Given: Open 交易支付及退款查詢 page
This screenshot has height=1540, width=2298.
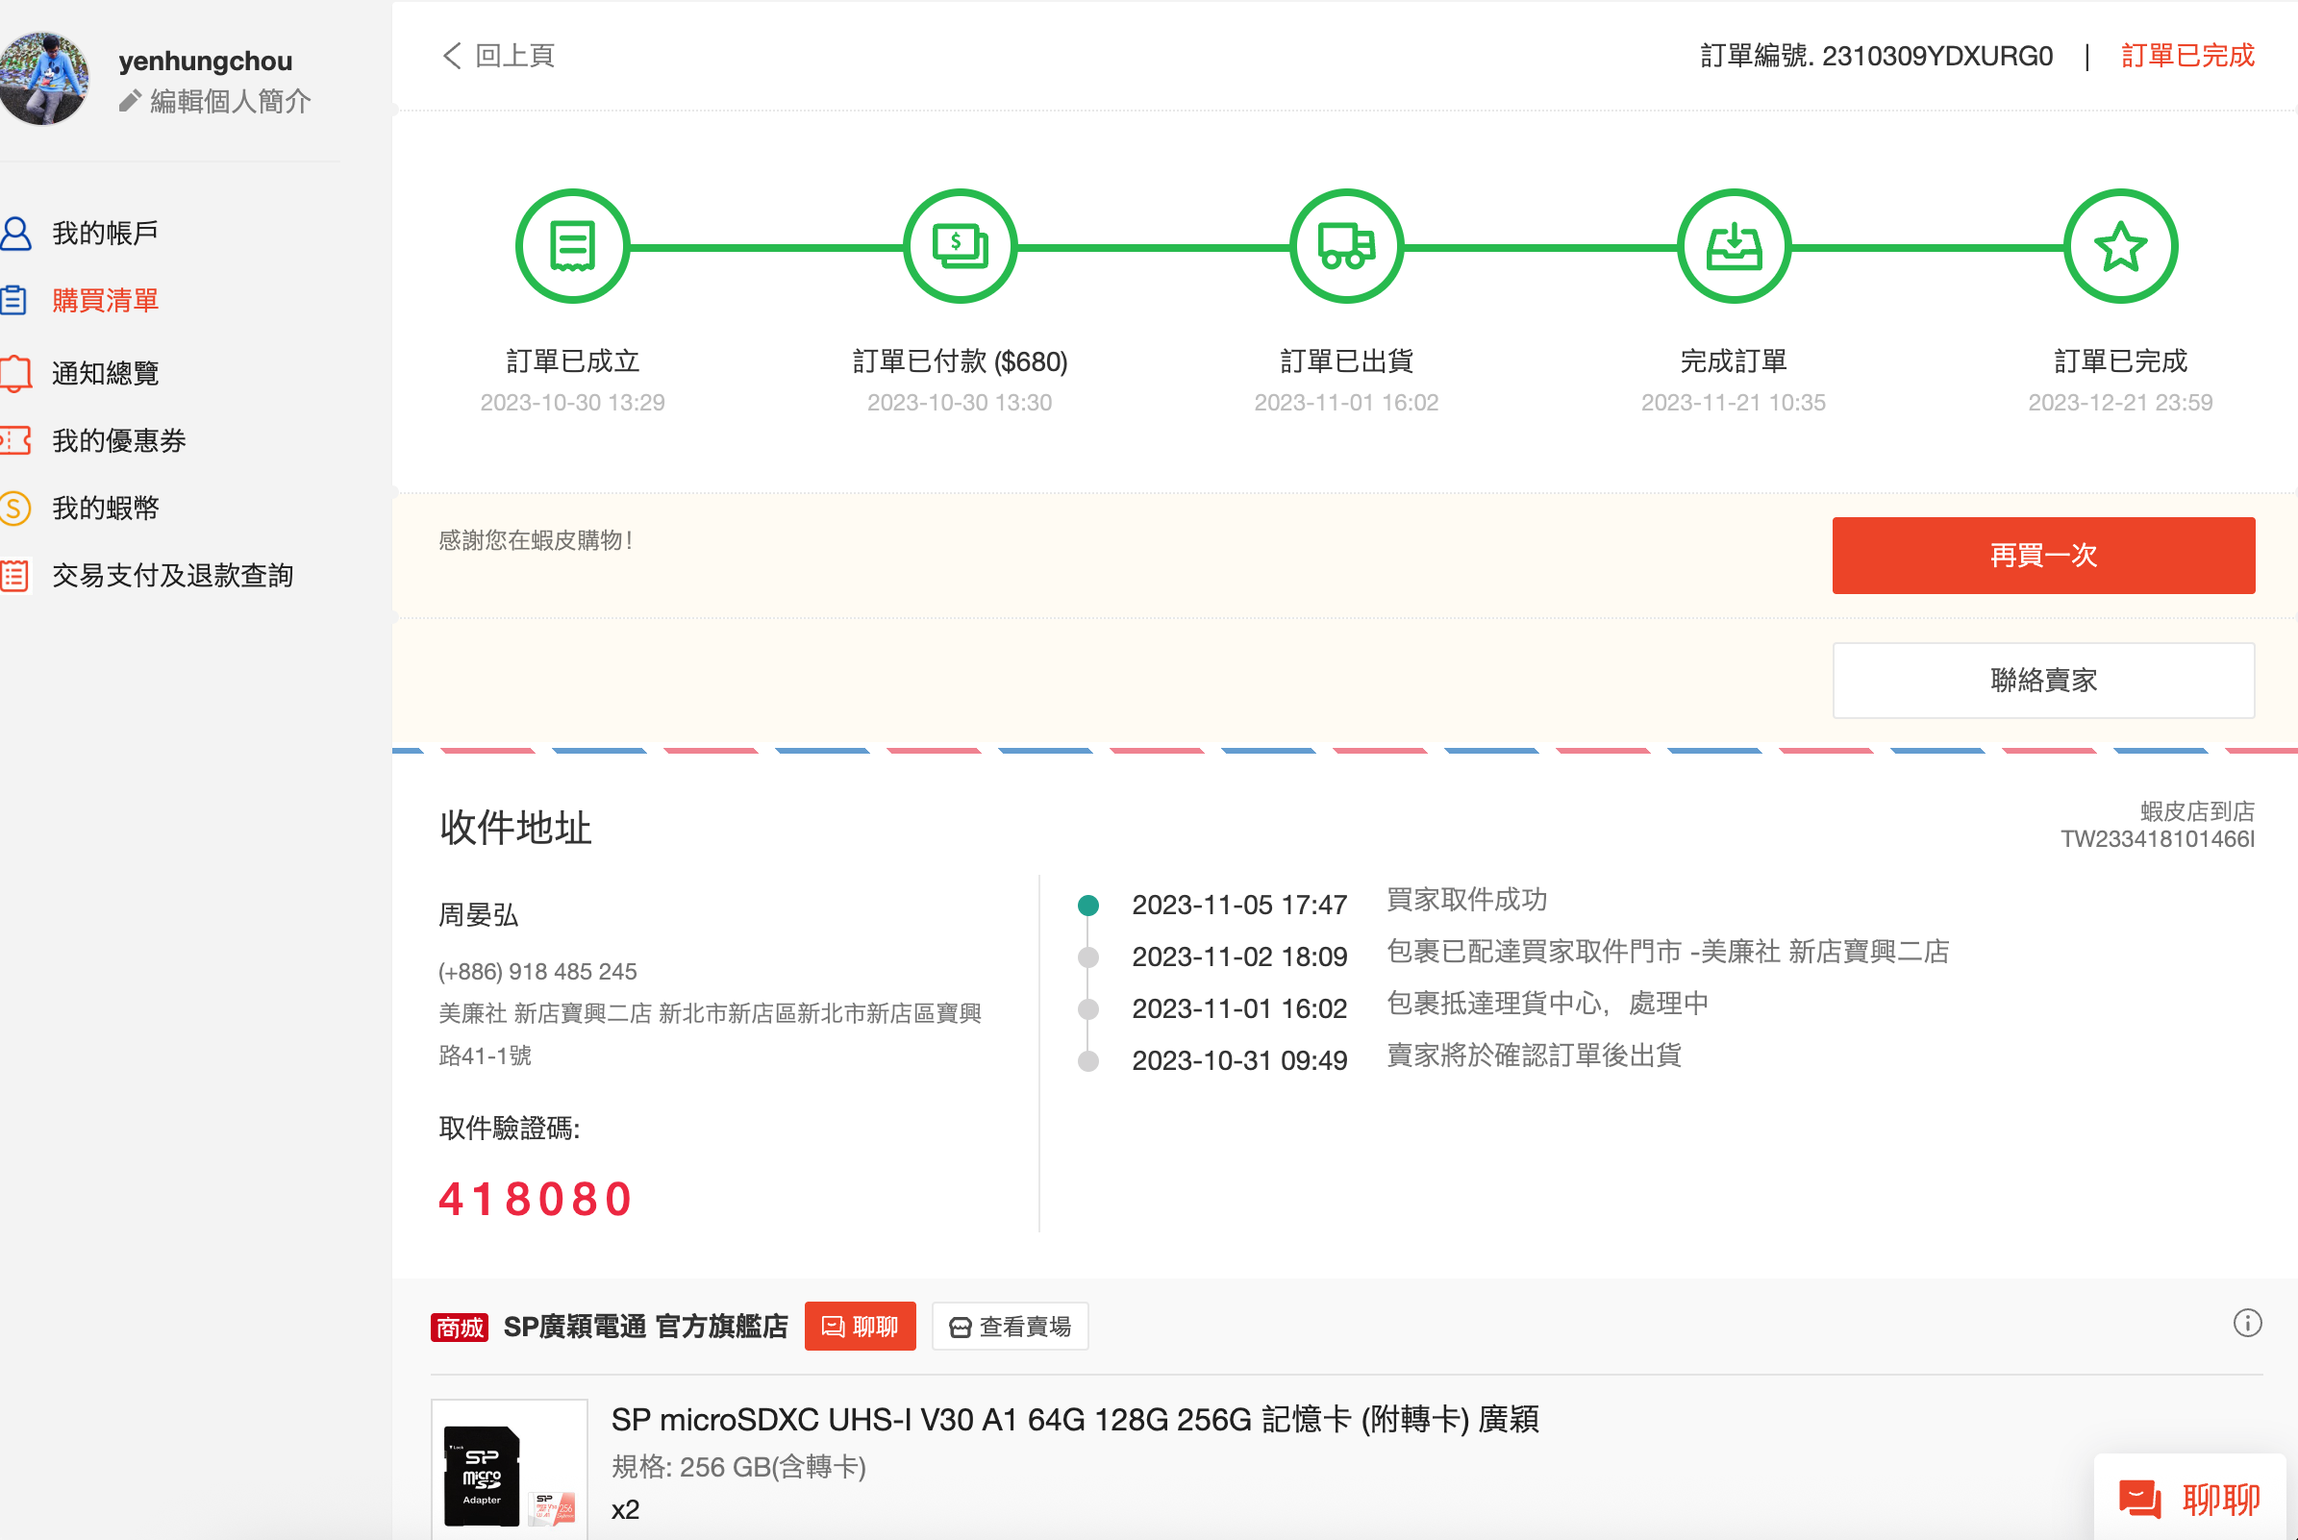Looking at the screenshot, I should 173,576.
